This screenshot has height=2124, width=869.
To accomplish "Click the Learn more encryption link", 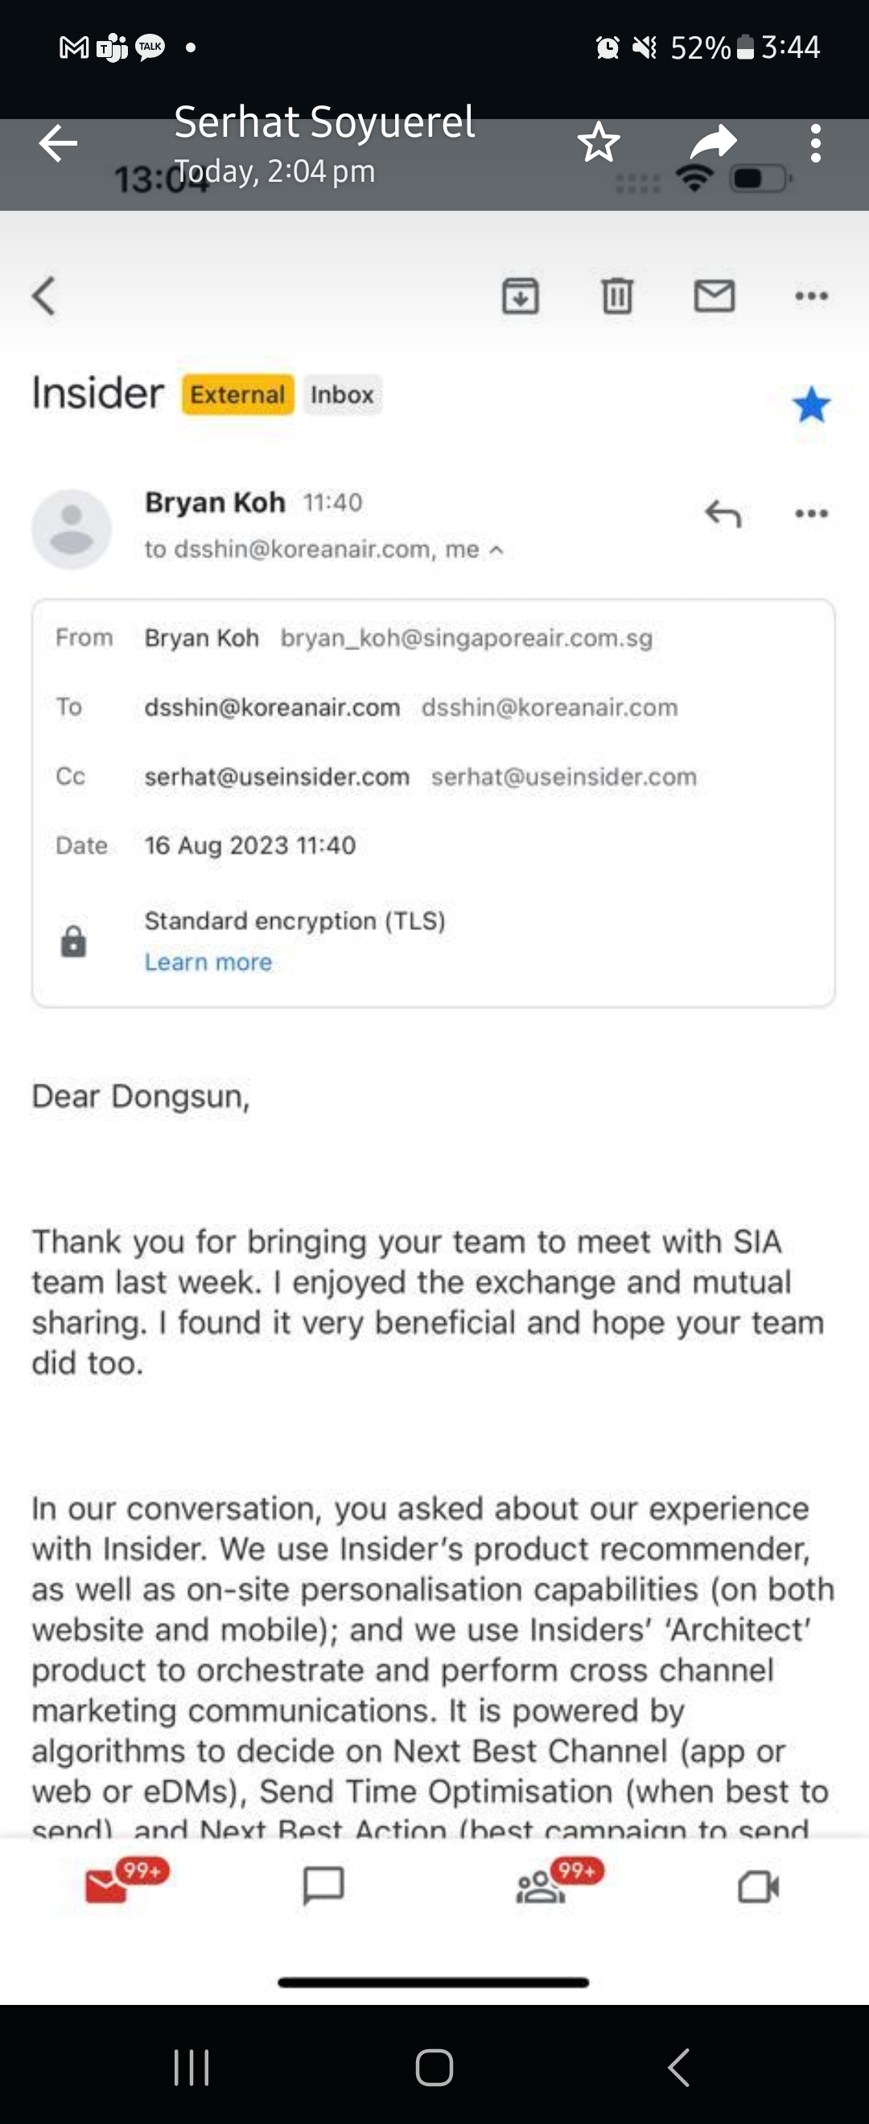I will point(208,961).
